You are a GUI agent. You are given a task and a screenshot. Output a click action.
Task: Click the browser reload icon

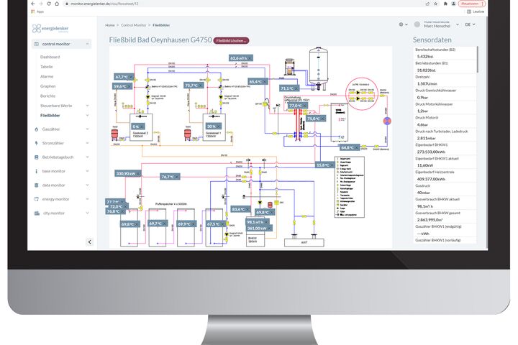49,4
